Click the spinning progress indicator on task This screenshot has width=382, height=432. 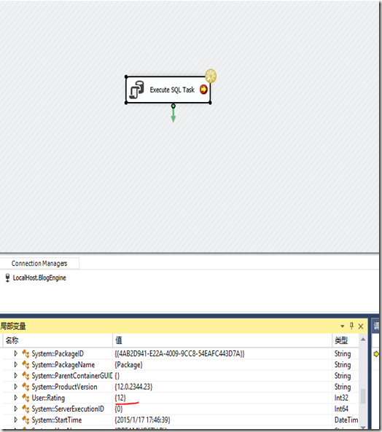tap(211, 76)
